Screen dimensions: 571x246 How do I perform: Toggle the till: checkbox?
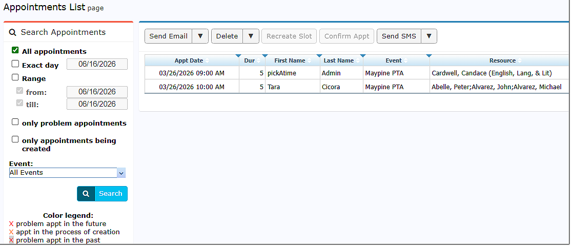pos(19,104)
